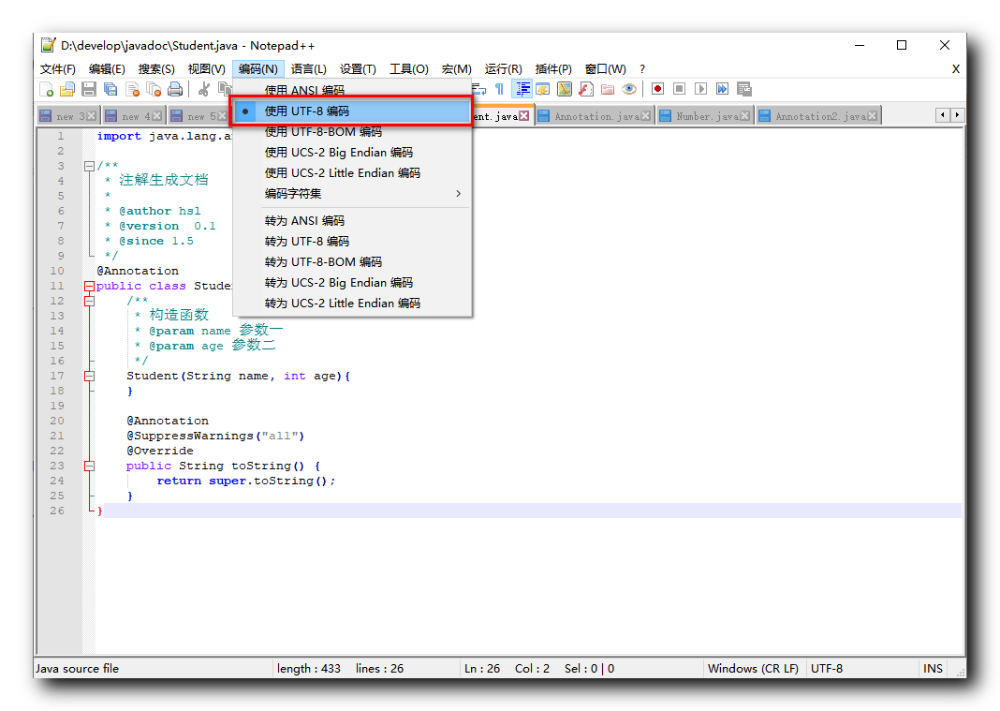Collapse the toString fold marker on line 23
1000x711 pixels.
(x=89, y=466)
